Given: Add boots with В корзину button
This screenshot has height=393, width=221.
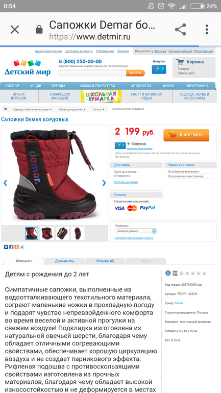Looking at the screenshot, I should [x=186, y=135].
